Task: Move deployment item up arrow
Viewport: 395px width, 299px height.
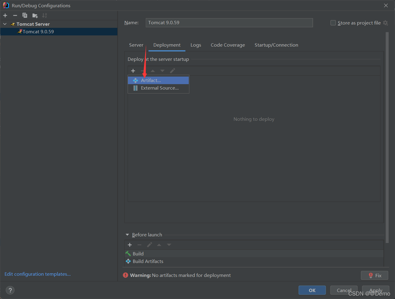Action: [x=153, y=71]
